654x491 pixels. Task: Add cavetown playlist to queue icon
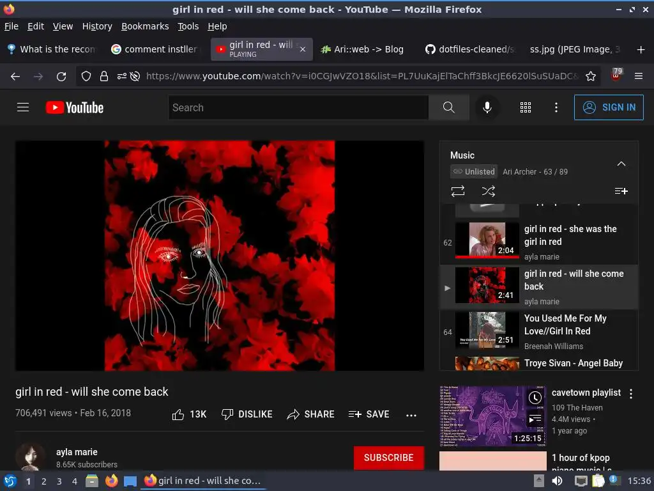pyautogui.click(x=535, y=418)
